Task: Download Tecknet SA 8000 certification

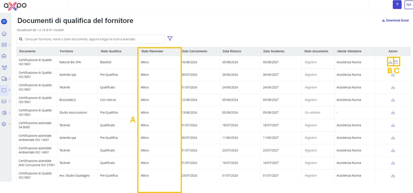Action: [393, 125]
